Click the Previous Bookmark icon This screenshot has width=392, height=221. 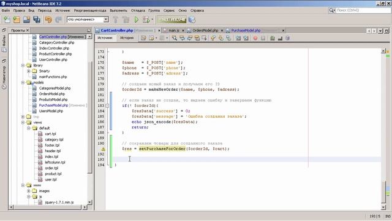pyautogui.click(x=213, y=38)
